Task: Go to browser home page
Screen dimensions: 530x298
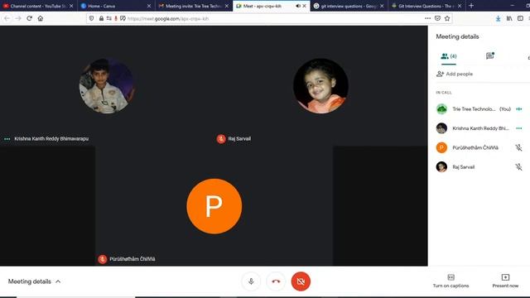Action: [x=41, y=18]
